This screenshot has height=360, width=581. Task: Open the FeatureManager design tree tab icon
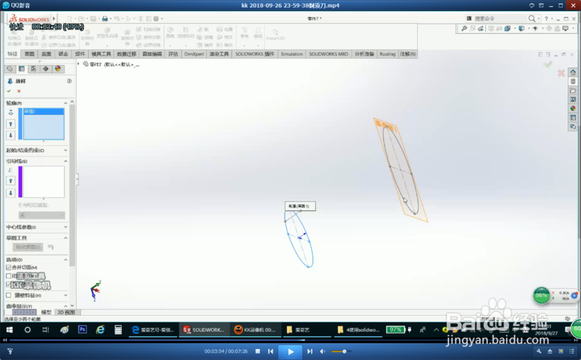[x=10, y=69]
